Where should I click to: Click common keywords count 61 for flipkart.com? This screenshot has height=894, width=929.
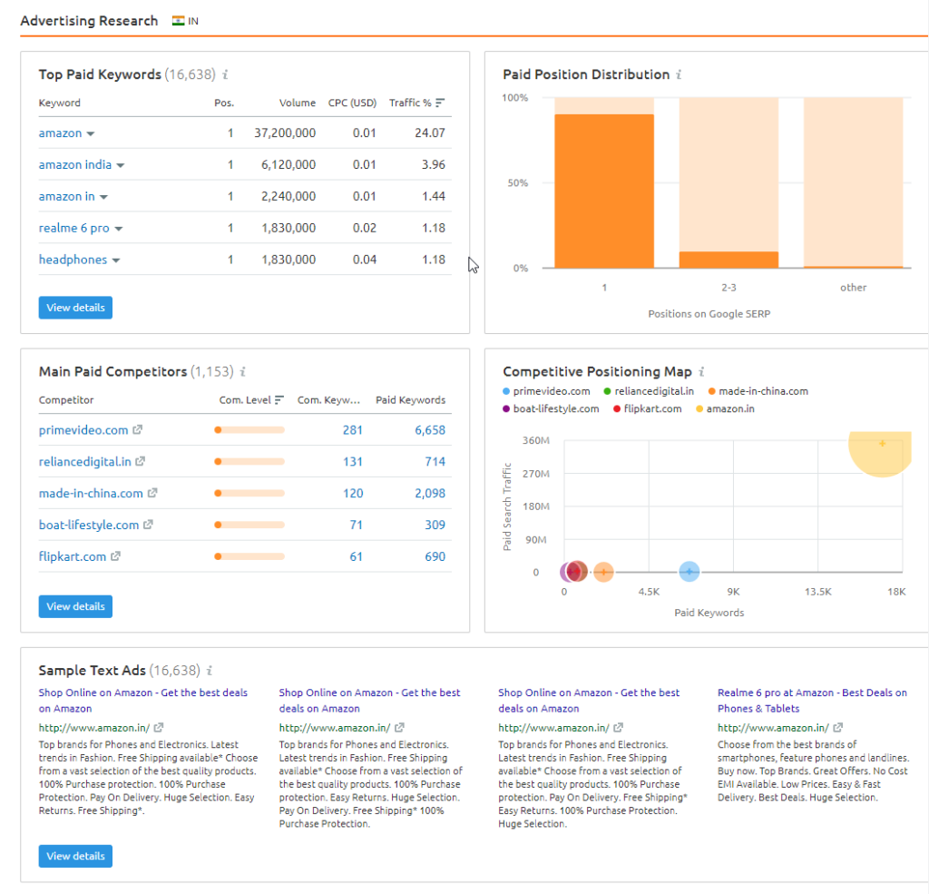point(356,556)
